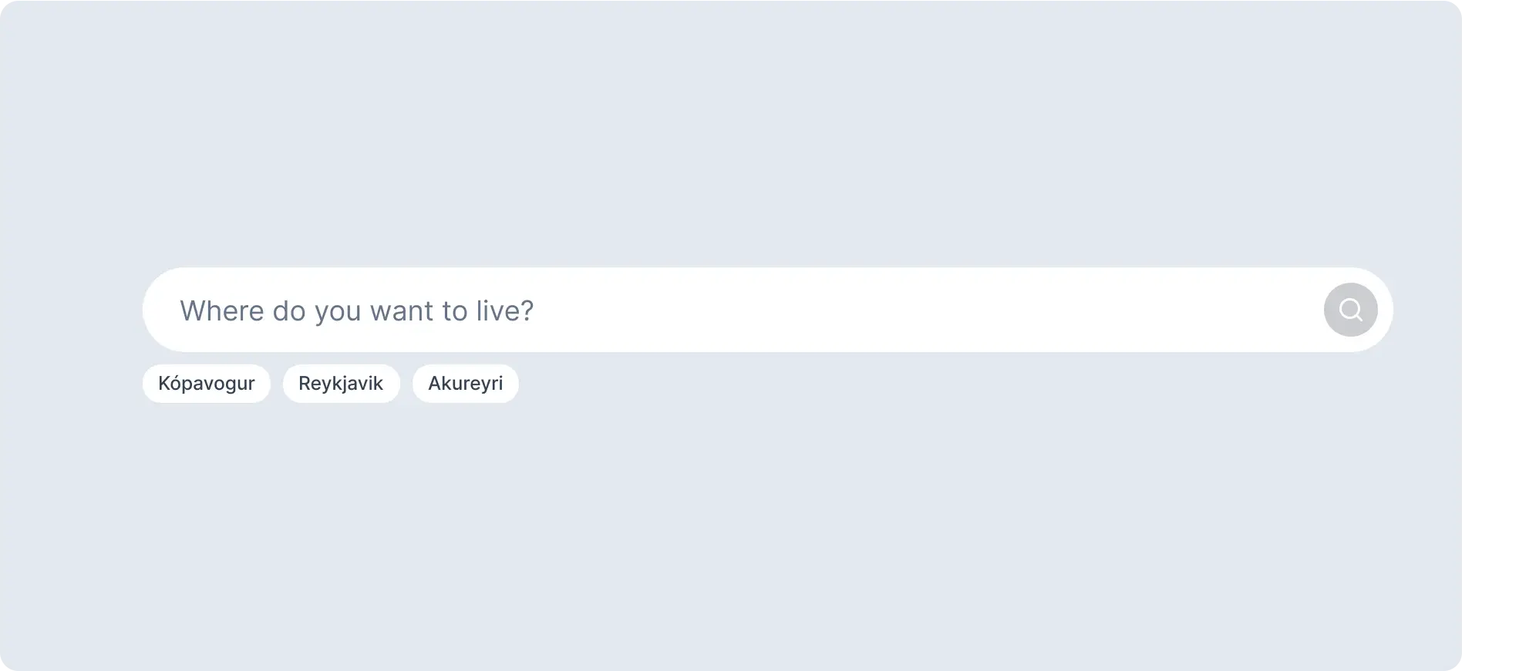The image size is (1536, 671).
Task: Click the Kópavogur tag
Action: click(207, 384)
